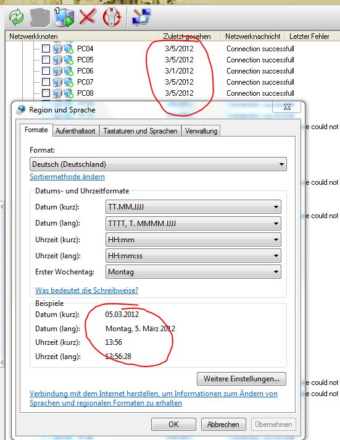This screenshot has height=440, width=340.
Task: Click the computer icon beside PC04
Action: (57, 49)
